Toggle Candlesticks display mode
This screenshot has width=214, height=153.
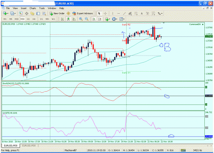pyautogui.click(x=68, y=19)
